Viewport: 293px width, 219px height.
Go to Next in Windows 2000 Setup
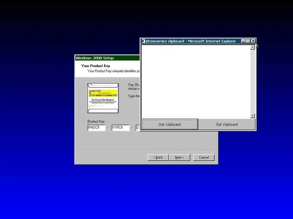(179, 157)
